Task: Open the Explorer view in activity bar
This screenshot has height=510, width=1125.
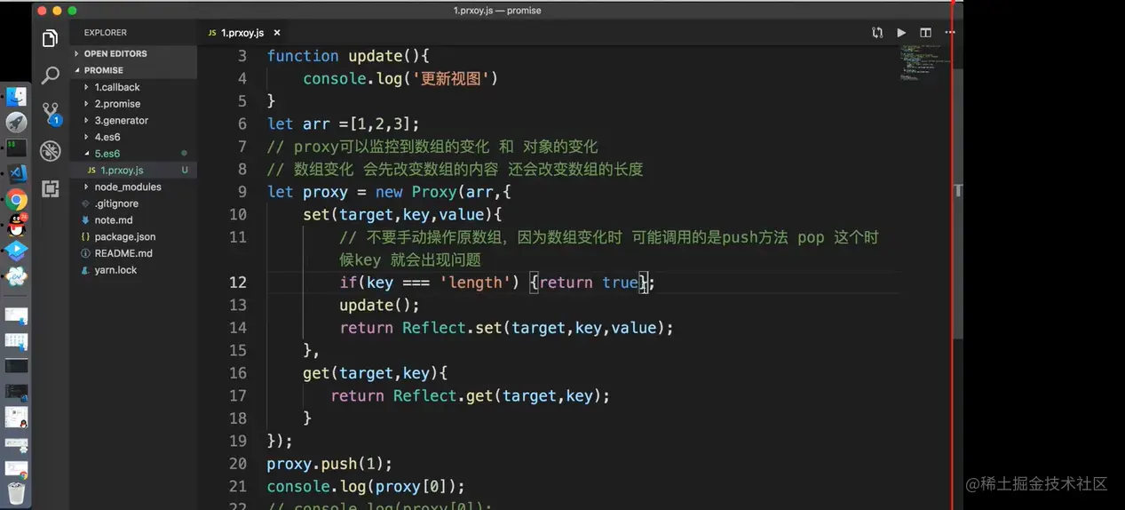Action: pos(51,38)
